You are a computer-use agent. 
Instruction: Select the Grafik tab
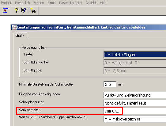coord(20,36)
